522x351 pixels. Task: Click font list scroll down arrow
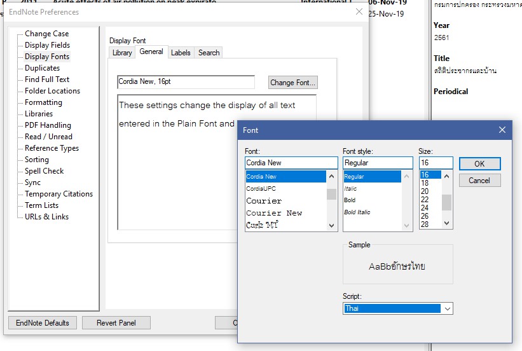pyautogui.click(x=332, y=226)
